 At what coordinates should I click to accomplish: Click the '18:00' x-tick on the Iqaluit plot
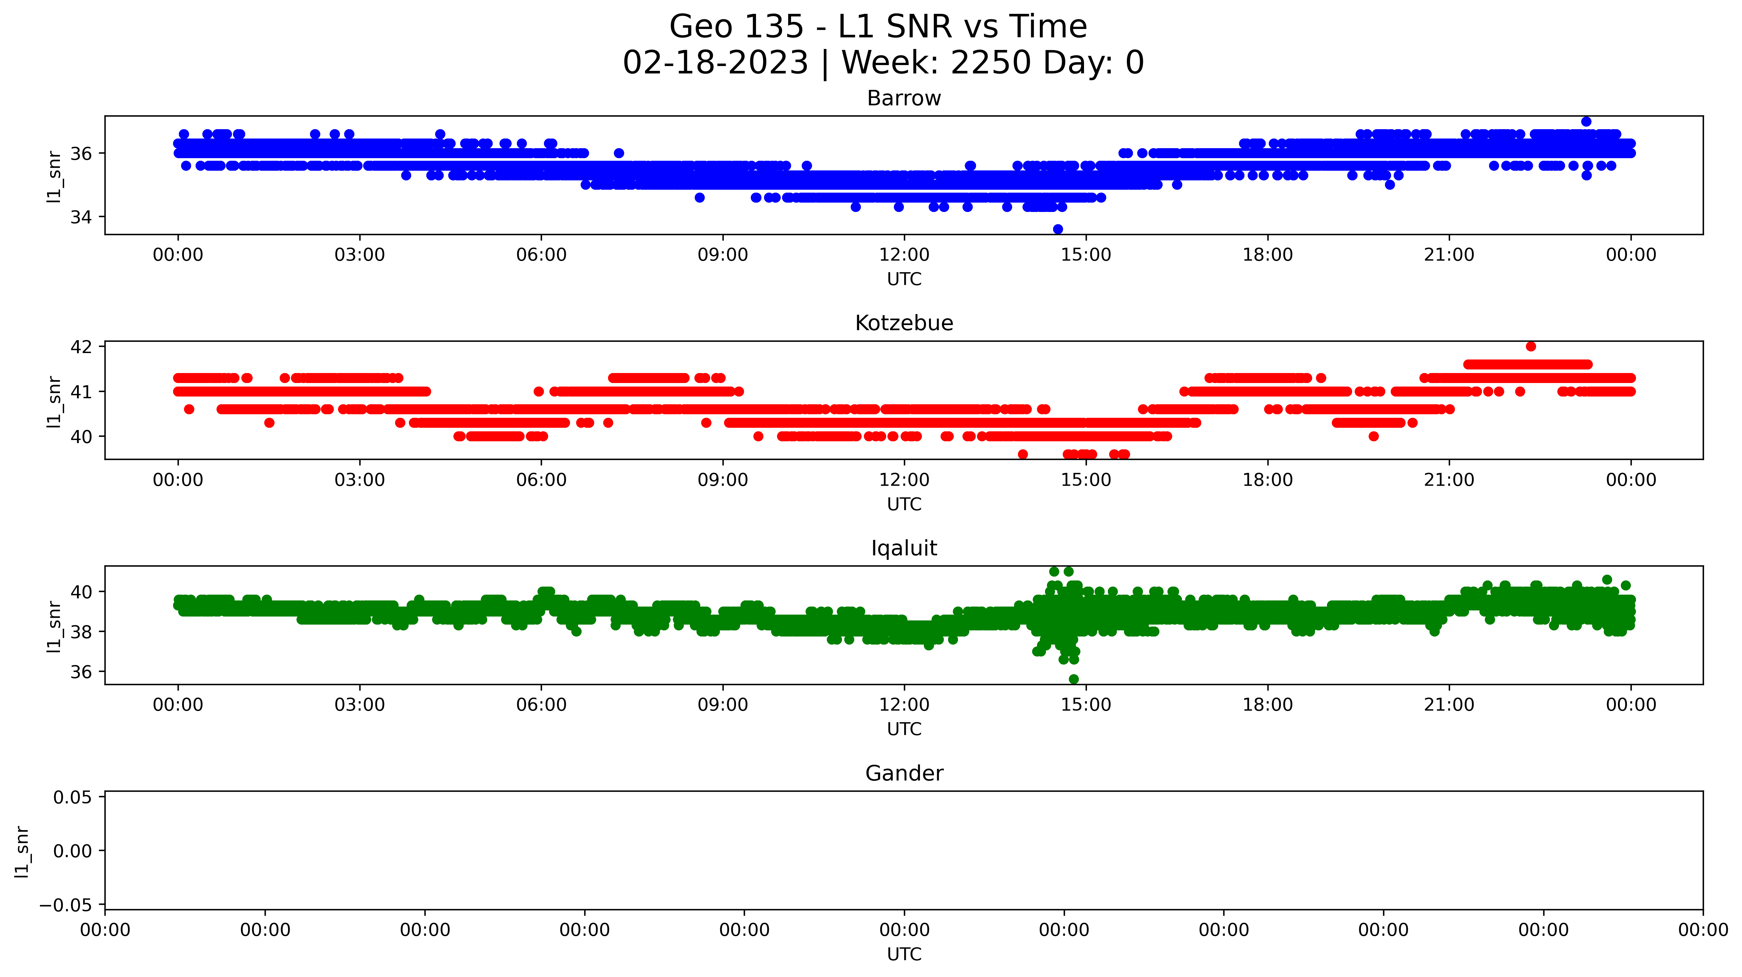[x=1267, y=705]
